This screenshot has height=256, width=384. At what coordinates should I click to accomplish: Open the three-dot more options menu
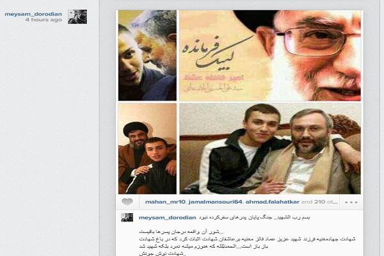tap(351, 202)
